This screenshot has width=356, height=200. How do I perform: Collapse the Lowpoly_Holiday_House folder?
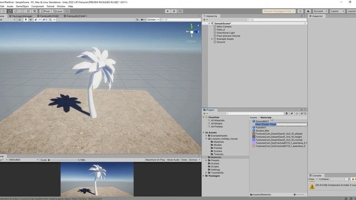click(x=206, y=139)
